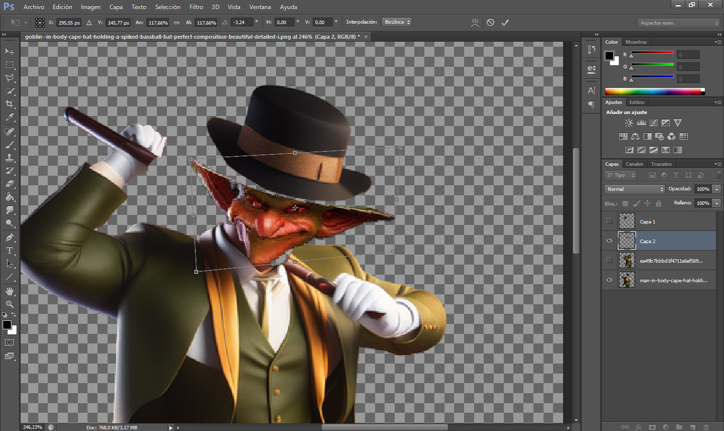Open the Capa menu
This screenshot has height=431, width=724.
click(x=116, y=7)
